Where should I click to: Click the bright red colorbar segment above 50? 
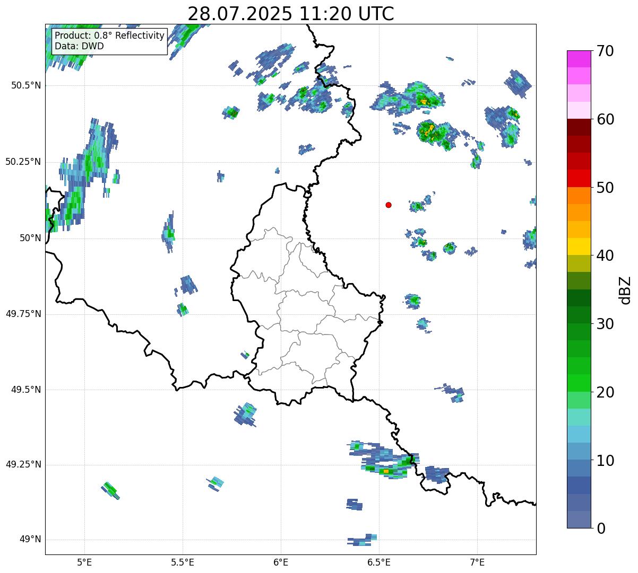579,179
